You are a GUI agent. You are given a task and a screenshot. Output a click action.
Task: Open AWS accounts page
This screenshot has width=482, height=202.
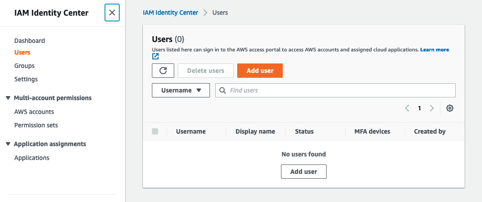(x=34, y=112)
